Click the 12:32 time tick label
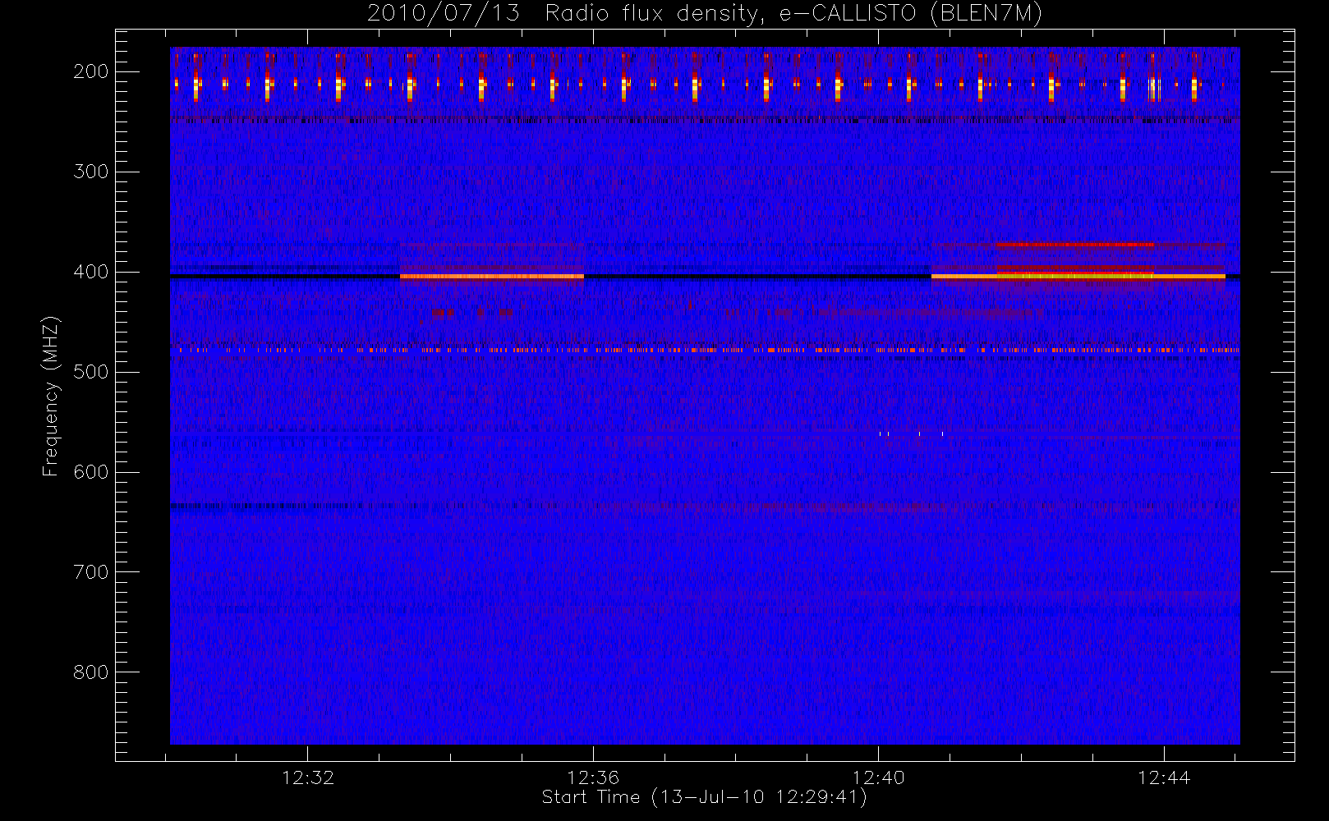Image resolution: width=1329 pixels, height=821 pixels. pyautogui.click(x=308, y=777)
